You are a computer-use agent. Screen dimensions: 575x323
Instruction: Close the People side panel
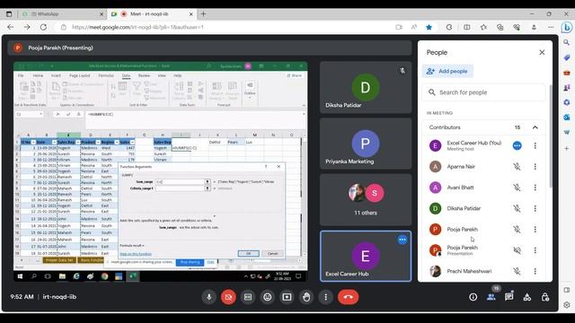click(x=542, y=52)
